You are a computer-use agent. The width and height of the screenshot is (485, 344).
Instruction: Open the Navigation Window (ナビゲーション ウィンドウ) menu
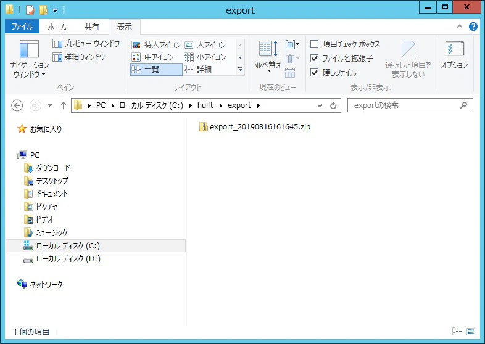29,59
